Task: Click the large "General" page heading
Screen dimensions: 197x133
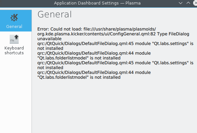Action: pyautogui.click(x=54, y=14)
